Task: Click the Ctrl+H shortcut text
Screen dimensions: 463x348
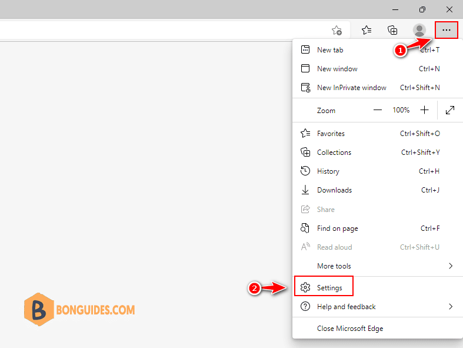Action: [x=429, y=171]
